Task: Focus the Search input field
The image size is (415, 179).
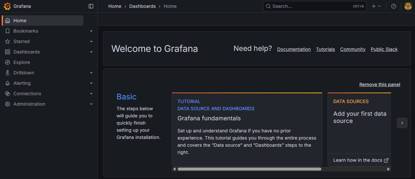Action: (x=311, y=6)
